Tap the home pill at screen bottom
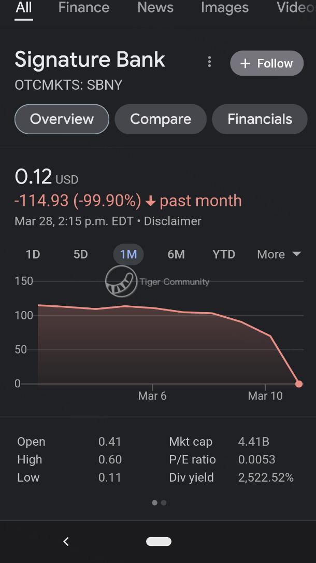 pyautogui.click(x=158, y=541)
